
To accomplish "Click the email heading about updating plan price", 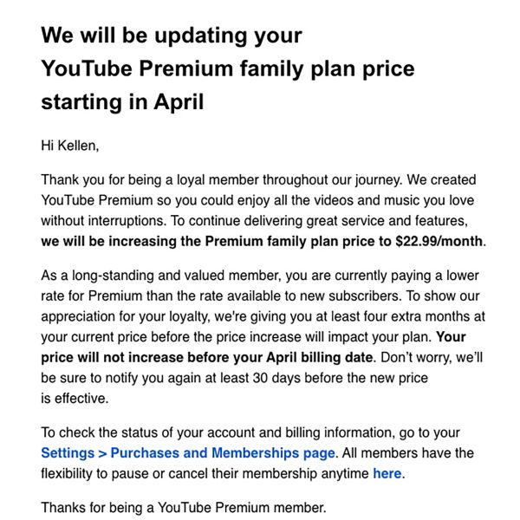I will pos(172,36).
